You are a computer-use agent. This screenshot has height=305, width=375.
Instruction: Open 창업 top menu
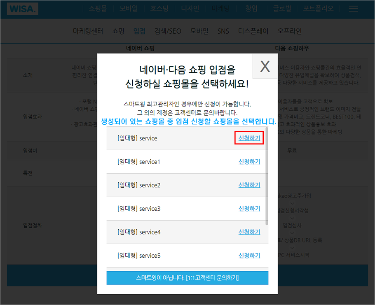pos(251,9)
